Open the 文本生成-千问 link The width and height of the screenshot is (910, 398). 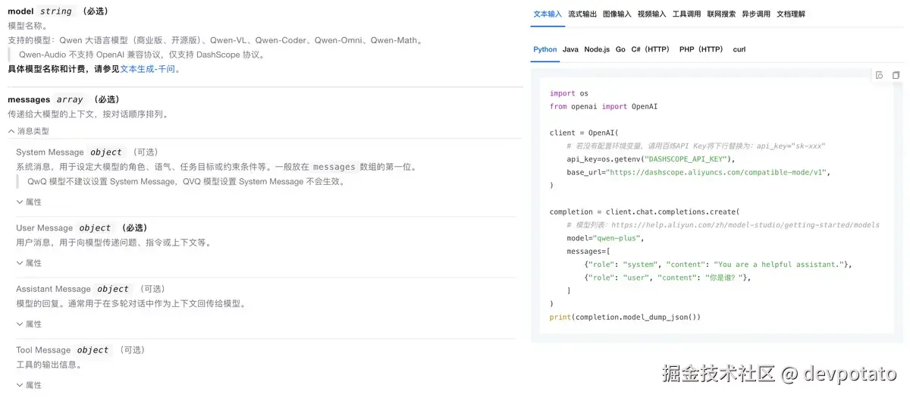click(150, 69)
